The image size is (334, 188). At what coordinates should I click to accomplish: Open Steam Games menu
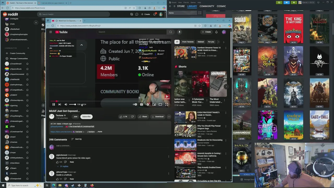193,2
